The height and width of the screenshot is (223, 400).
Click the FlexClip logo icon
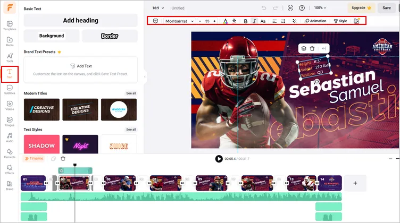[x=10, y=7]
